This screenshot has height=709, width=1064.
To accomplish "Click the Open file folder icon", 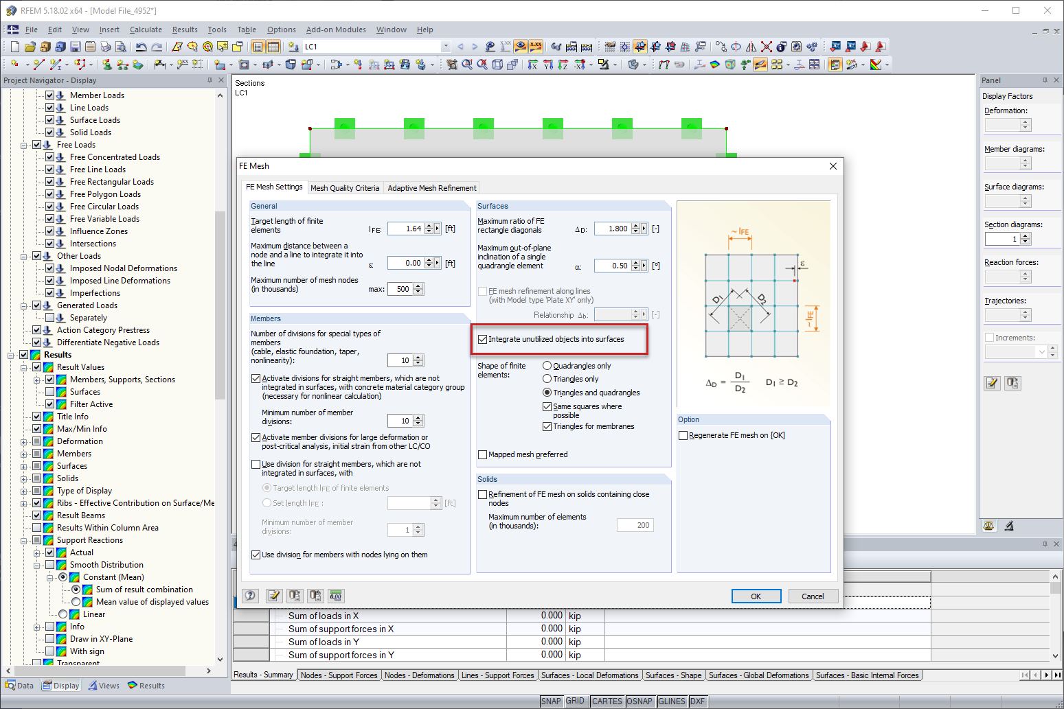I will pyautogui.click(x=30, y=47).
